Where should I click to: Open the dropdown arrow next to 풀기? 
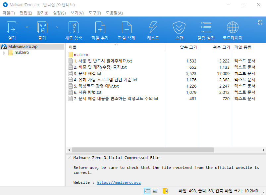point(57,27)
